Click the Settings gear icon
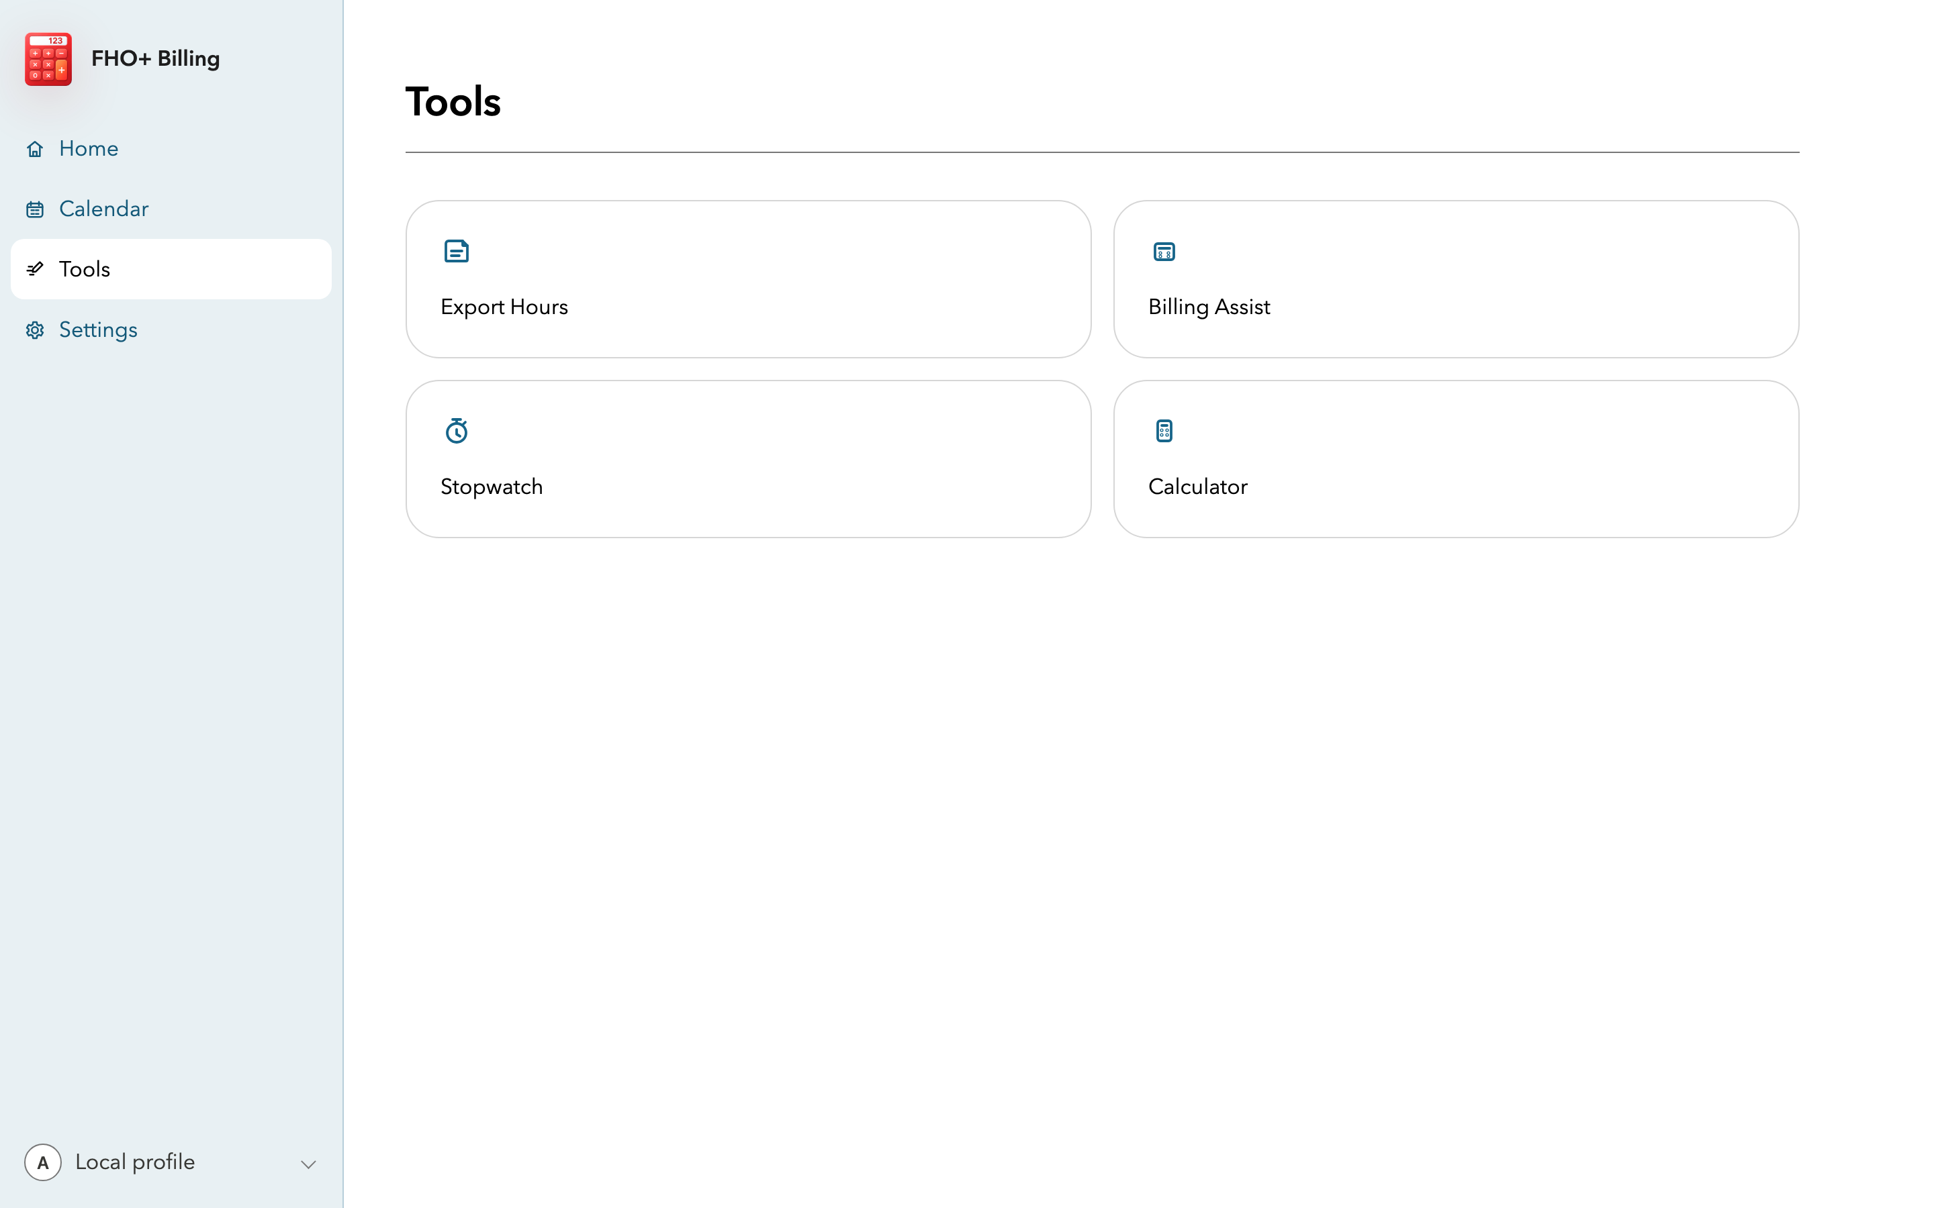This screenshot has width=1934, height=1208. point(34,330)
